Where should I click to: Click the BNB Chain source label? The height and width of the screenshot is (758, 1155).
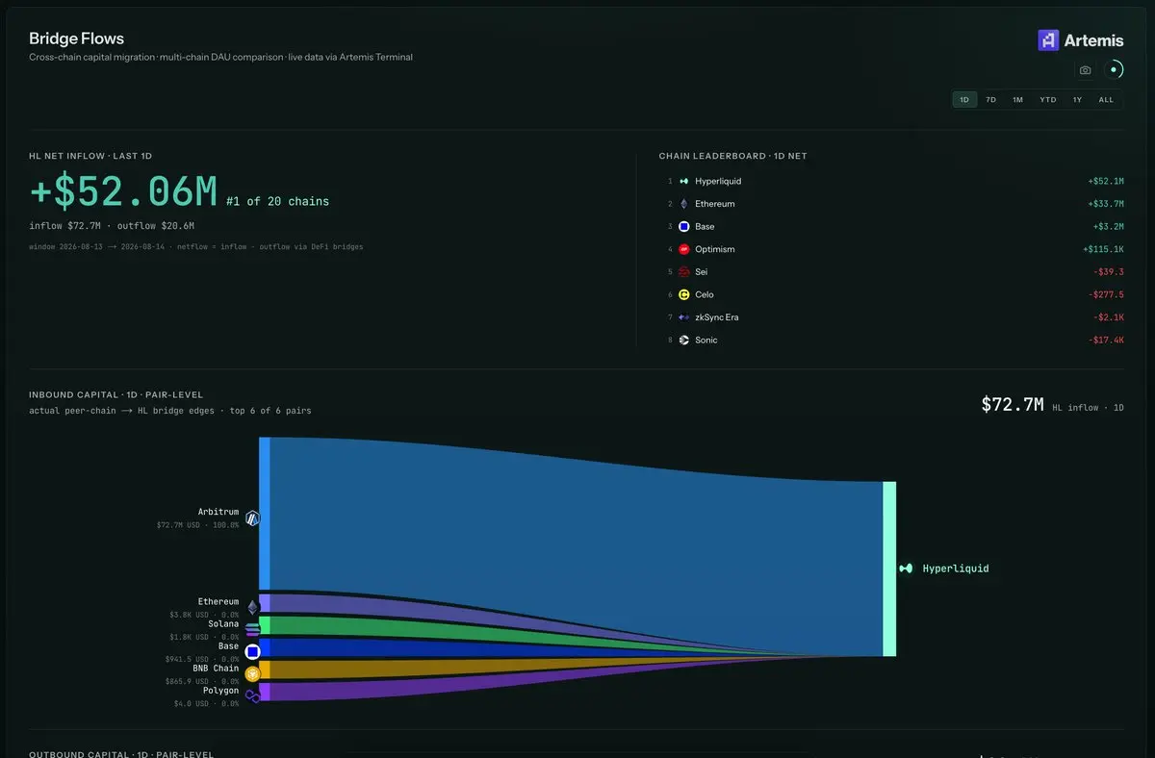point(216,669)
